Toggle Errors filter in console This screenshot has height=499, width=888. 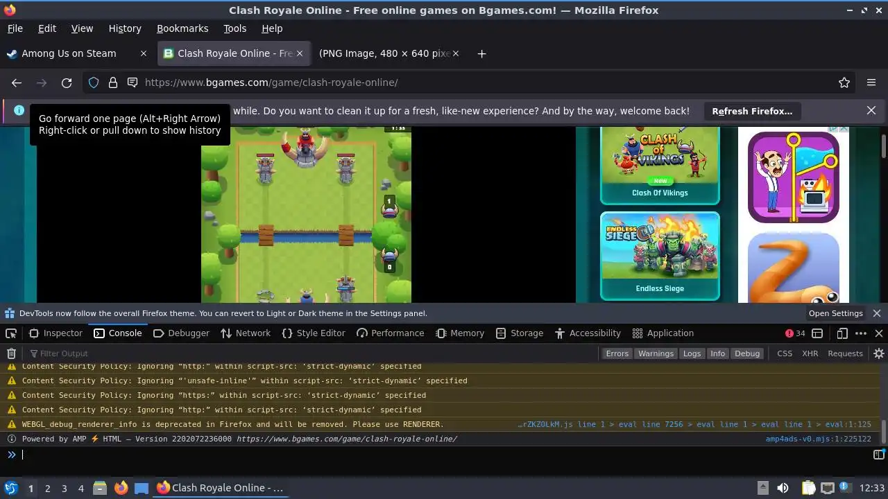(x=617, y=353)
